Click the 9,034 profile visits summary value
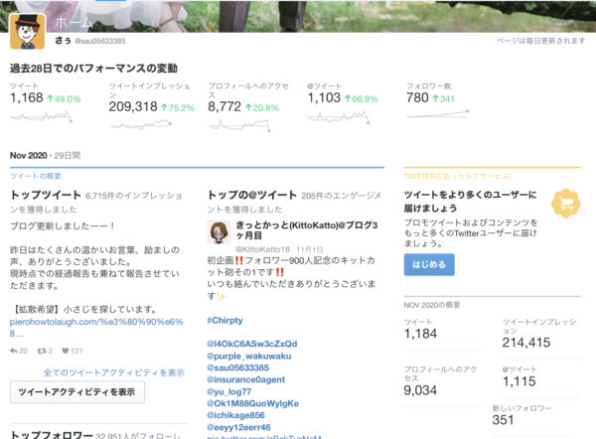The width and height of the screenshot is (596, 439). tap(420, 390)
